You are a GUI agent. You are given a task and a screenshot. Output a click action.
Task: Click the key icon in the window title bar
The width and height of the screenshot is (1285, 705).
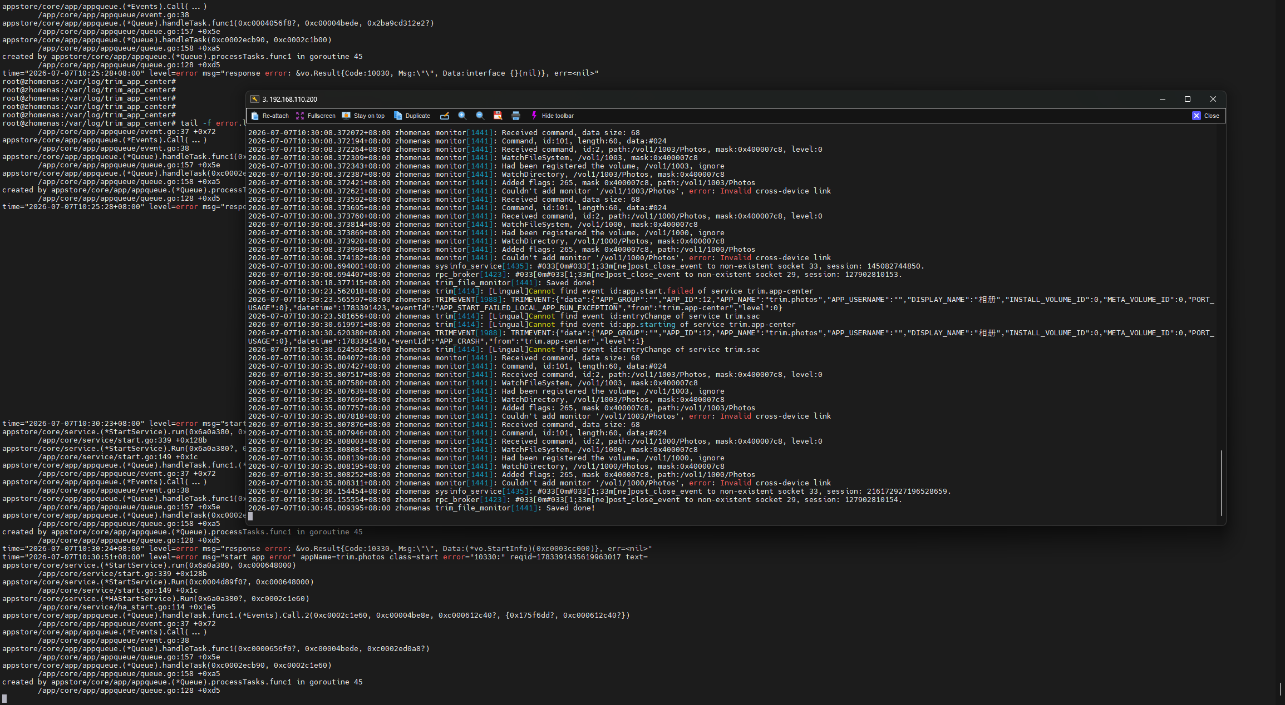point(255,99)
